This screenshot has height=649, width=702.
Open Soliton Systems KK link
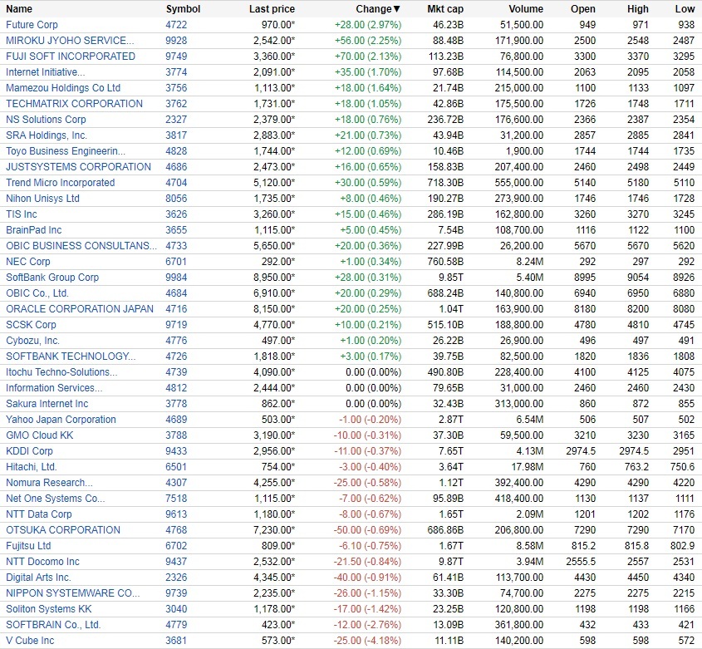tap(49, 609)
